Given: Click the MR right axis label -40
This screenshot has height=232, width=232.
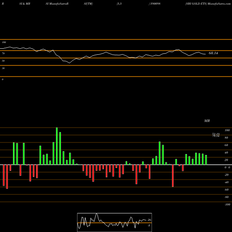Looking at the screenshot, I should (x=226, y=182).
